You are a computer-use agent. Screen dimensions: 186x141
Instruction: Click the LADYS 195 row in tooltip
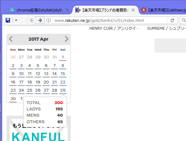point(44,109)
